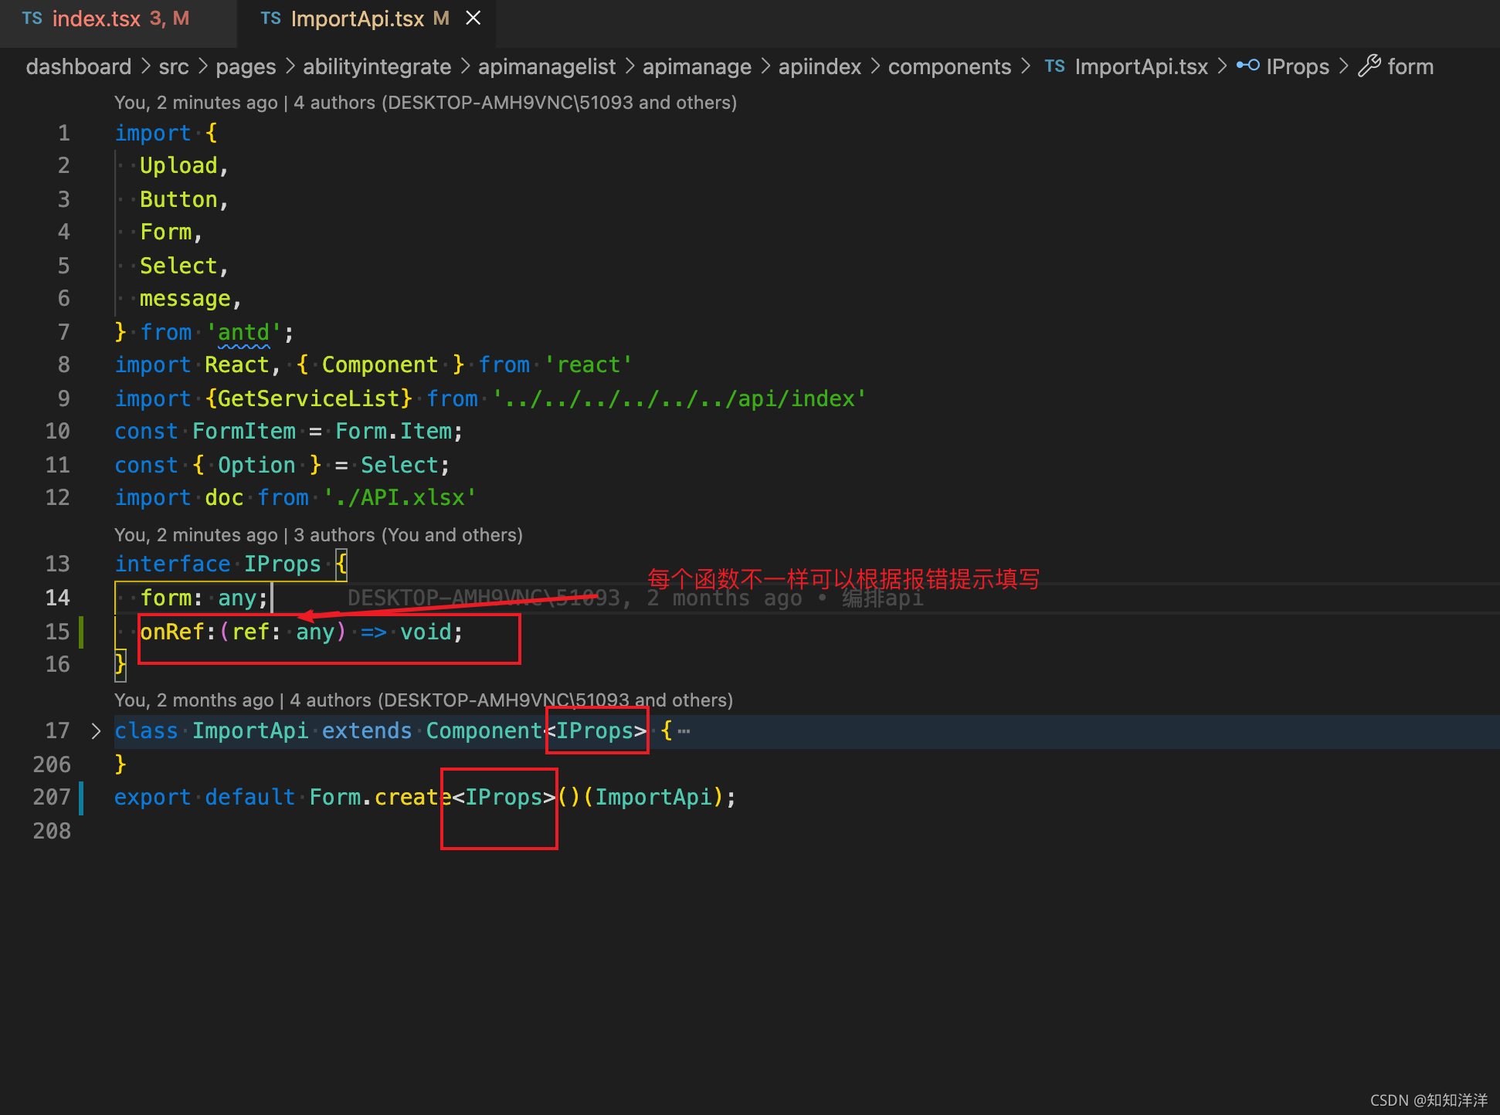Image resolution: width=1500 pixels, height=1115 pixels.
Task: Open the '2 months ago' CodeLens above class
Action: click(x=423, y=700)
